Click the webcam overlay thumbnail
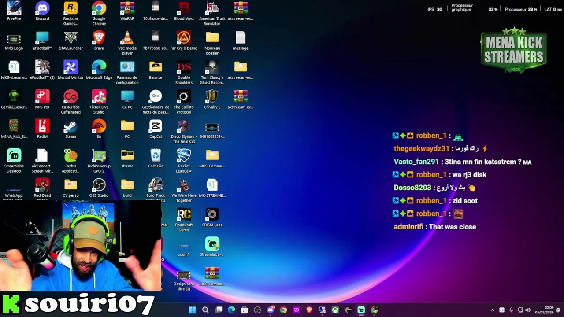The image size is (564, 317). pos(81,246)
